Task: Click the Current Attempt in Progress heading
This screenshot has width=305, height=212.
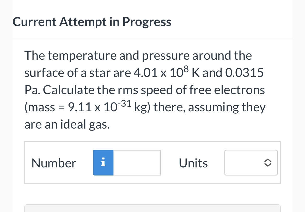Action: click(x=92, y=22)
